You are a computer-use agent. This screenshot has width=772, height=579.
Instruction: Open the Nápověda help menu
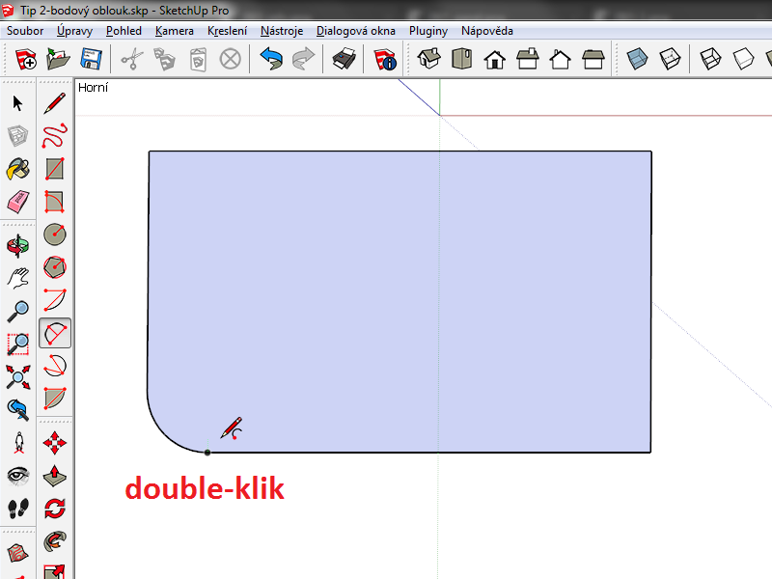(x=486, y=31)
